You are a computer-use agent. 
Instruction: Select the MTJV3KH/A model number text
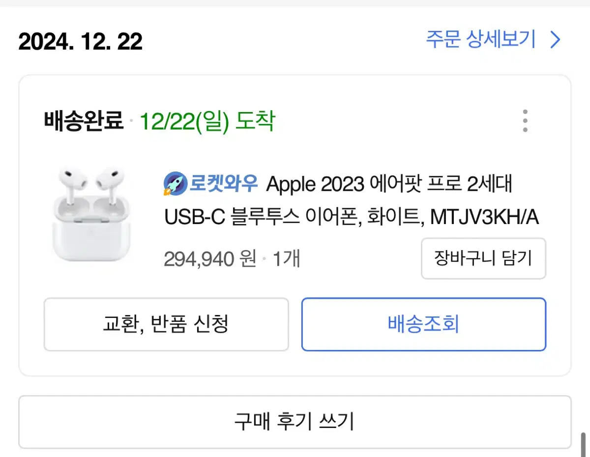(x=485, y=218)
